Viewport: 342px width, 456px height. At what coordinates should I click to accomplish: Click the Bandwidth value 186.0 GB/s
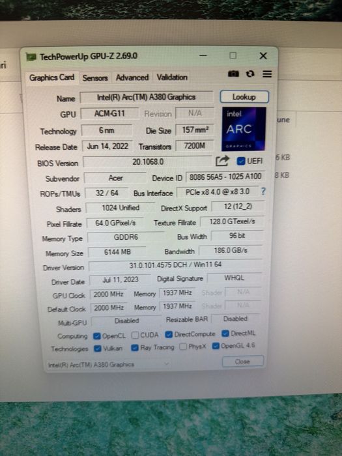pos(231,250)
